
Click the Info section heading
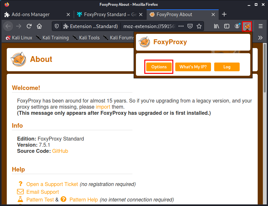(x=17, y=126)
